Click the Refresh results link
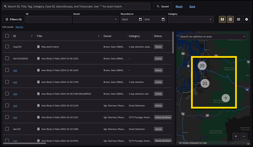253x147 pixels. point(19,27)
